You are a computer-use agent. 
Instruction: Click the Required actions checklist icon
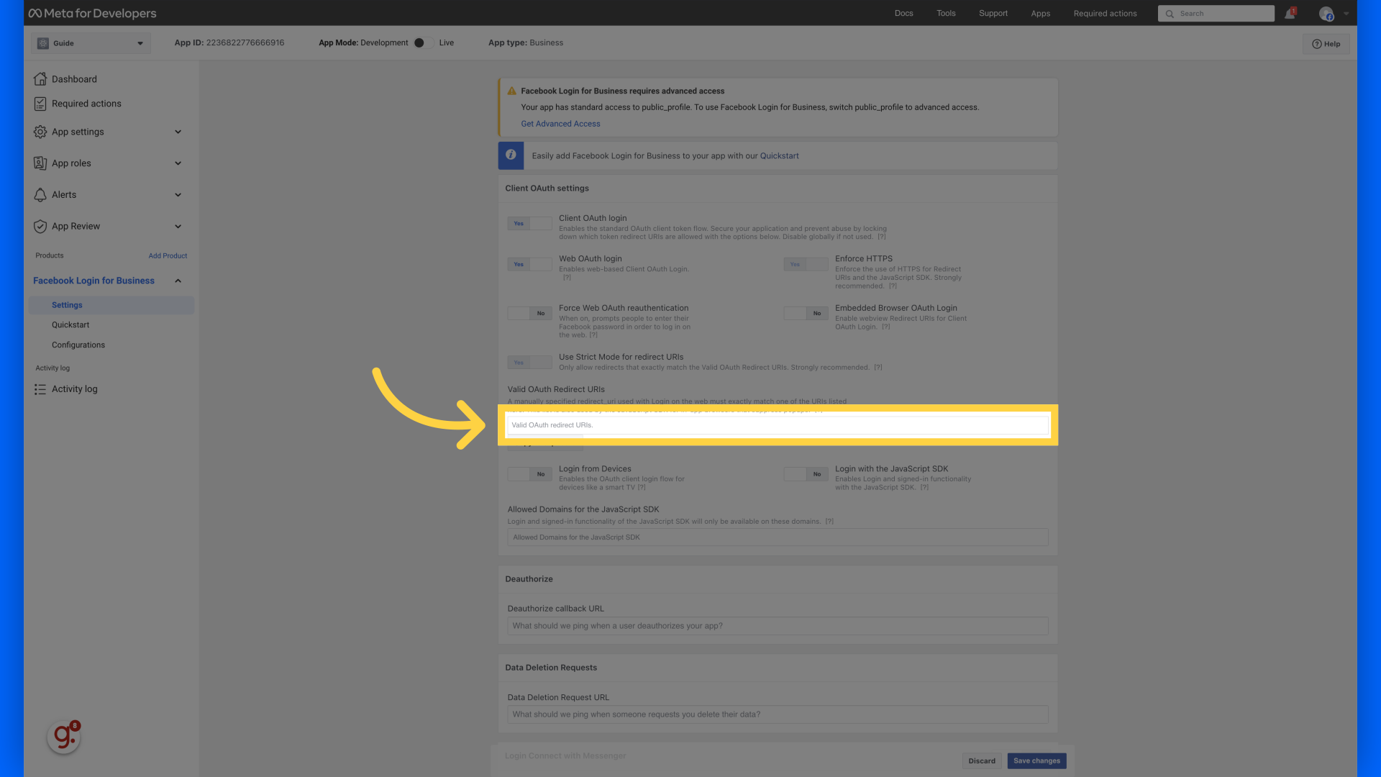click(x=40, y=104)
